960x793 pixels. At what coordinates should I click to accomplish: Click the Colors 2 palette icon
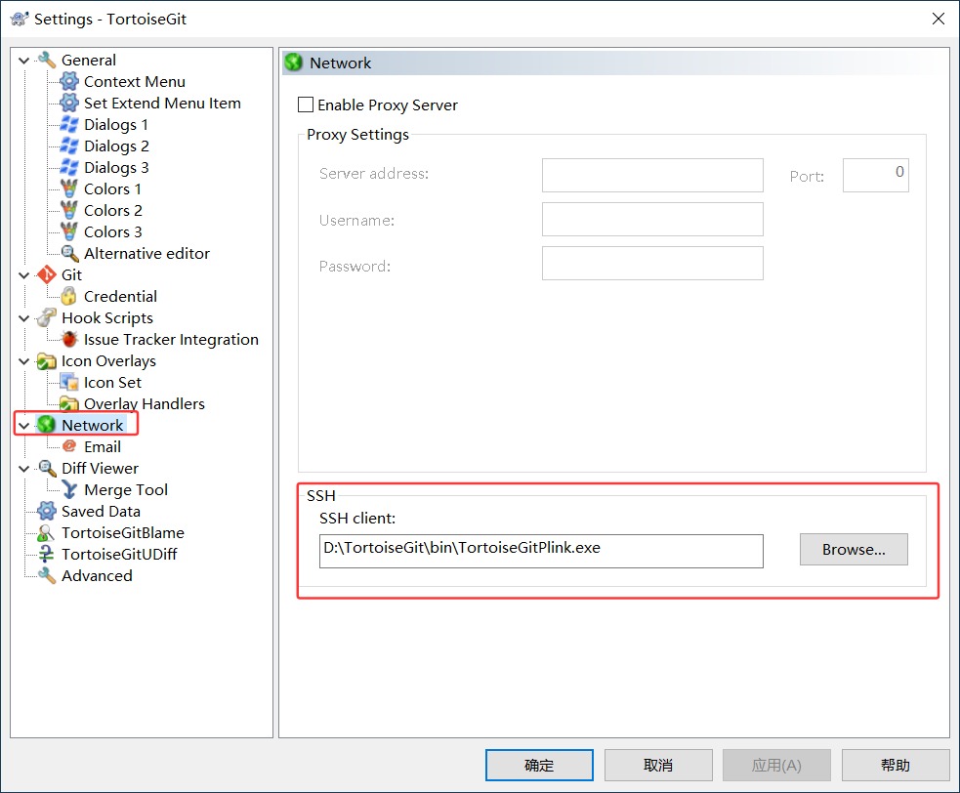tap(69, 210)
